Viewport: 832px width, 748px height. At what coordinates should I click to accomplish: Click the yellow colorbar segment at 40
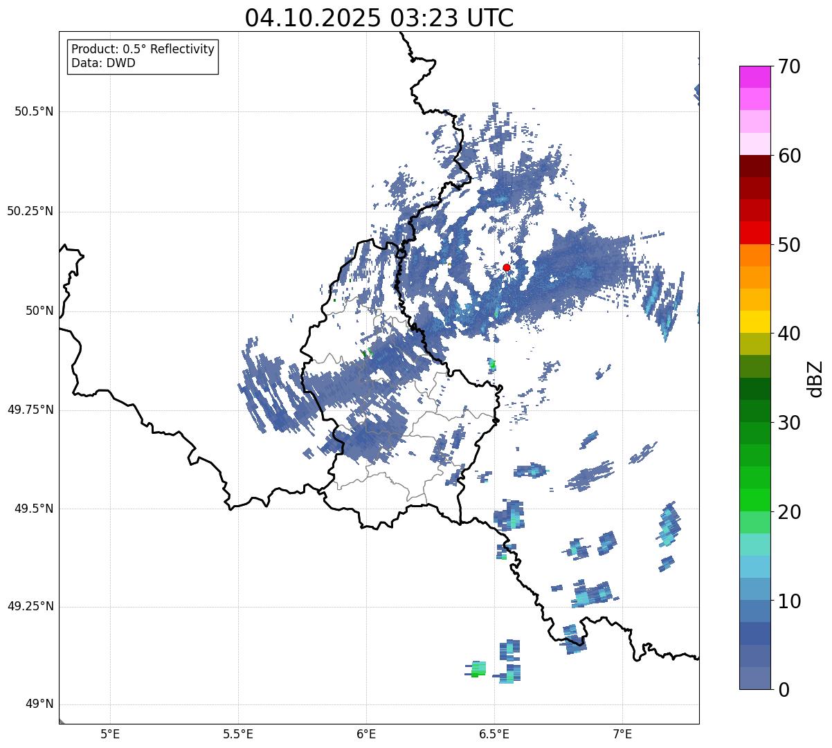pyautogui.click(x=755, y=322)
